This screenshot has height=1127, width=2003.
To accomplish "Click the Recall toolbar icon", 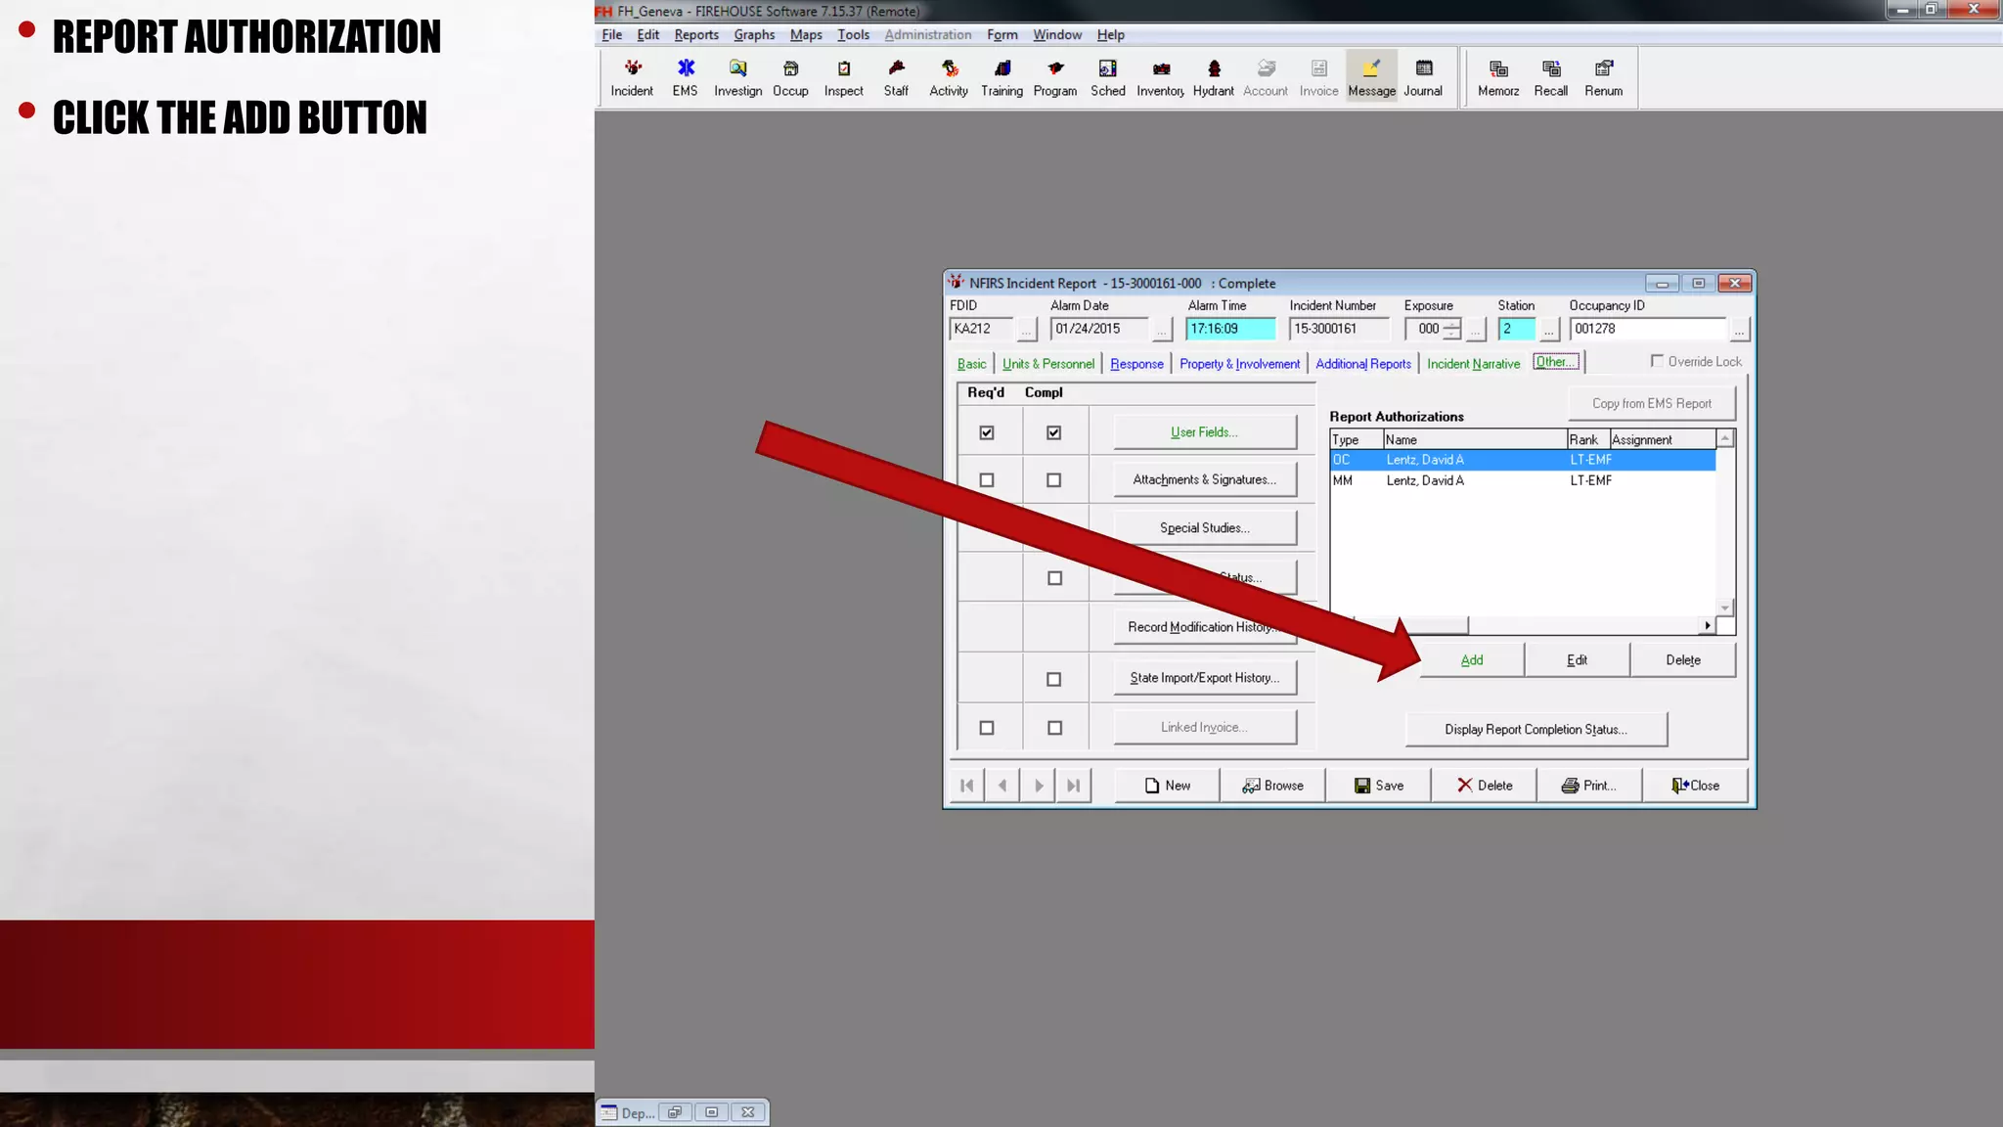I will [1550, 77].
